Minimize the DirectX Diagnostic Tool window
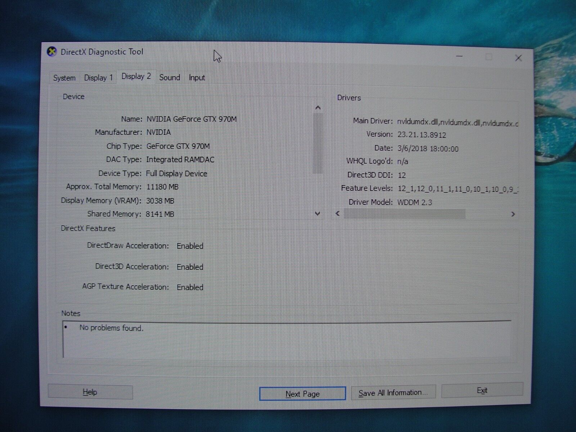 pyautogui.click(x=459, y=57)
